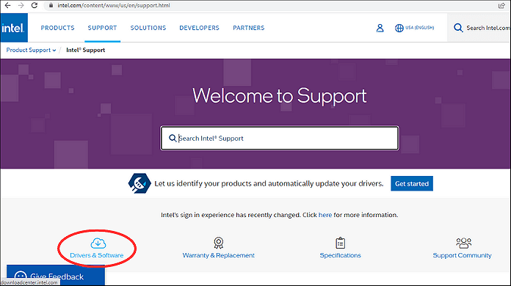
Task: Click the Intel Support breadcrumb text
Action: point(85,50)
